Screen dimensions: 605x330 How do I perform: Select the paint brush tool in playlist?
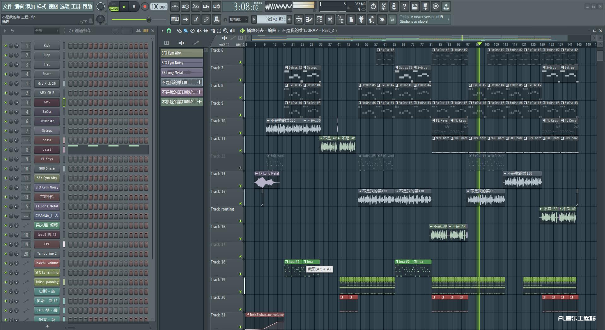[186, 31]
